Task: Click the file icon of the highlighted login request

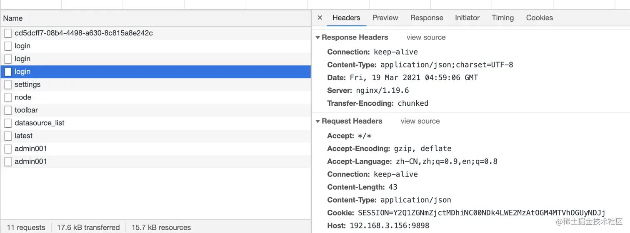Action: pyautogui.click(x=8, y=72)
